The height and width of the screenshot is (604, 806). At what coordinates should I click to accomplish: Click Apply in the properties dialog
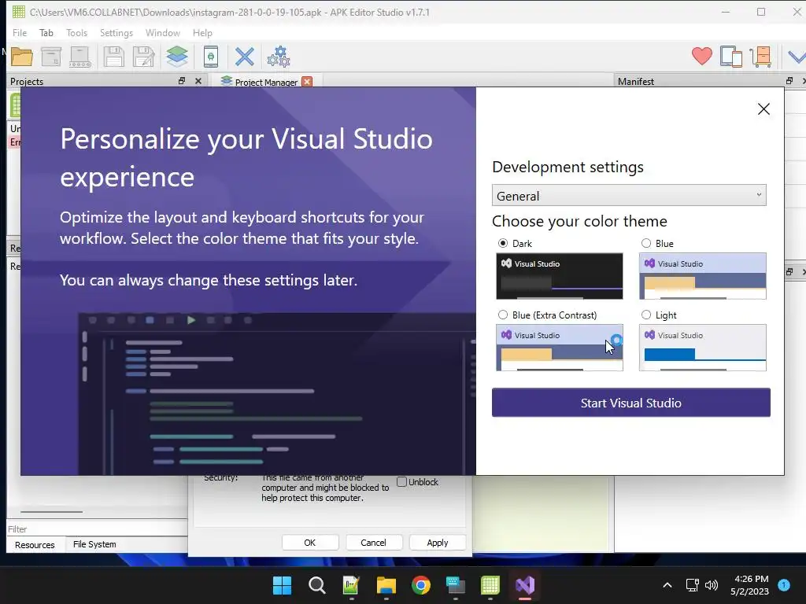point(438,543)
